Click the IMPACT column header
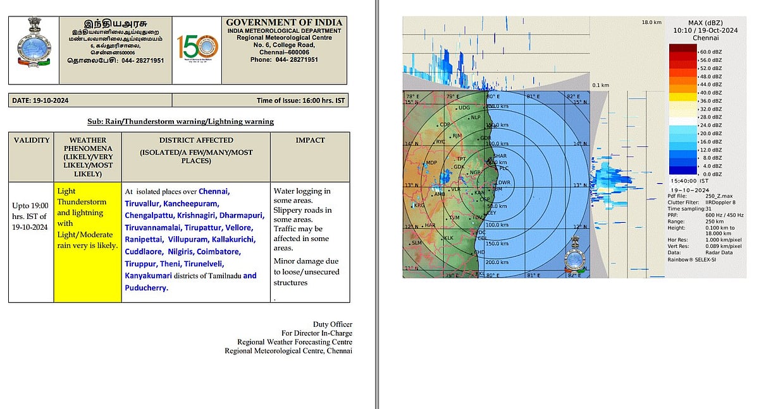 (x=310, y=140)
